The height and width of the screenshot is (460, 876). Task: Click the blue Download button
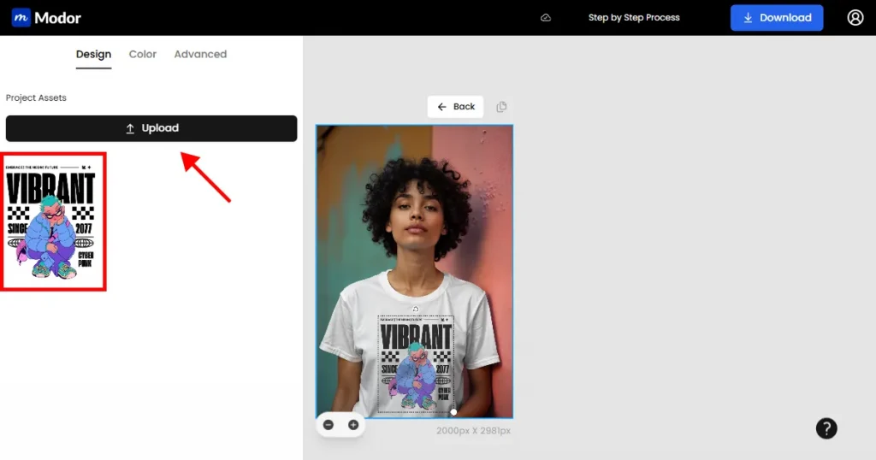777,18
